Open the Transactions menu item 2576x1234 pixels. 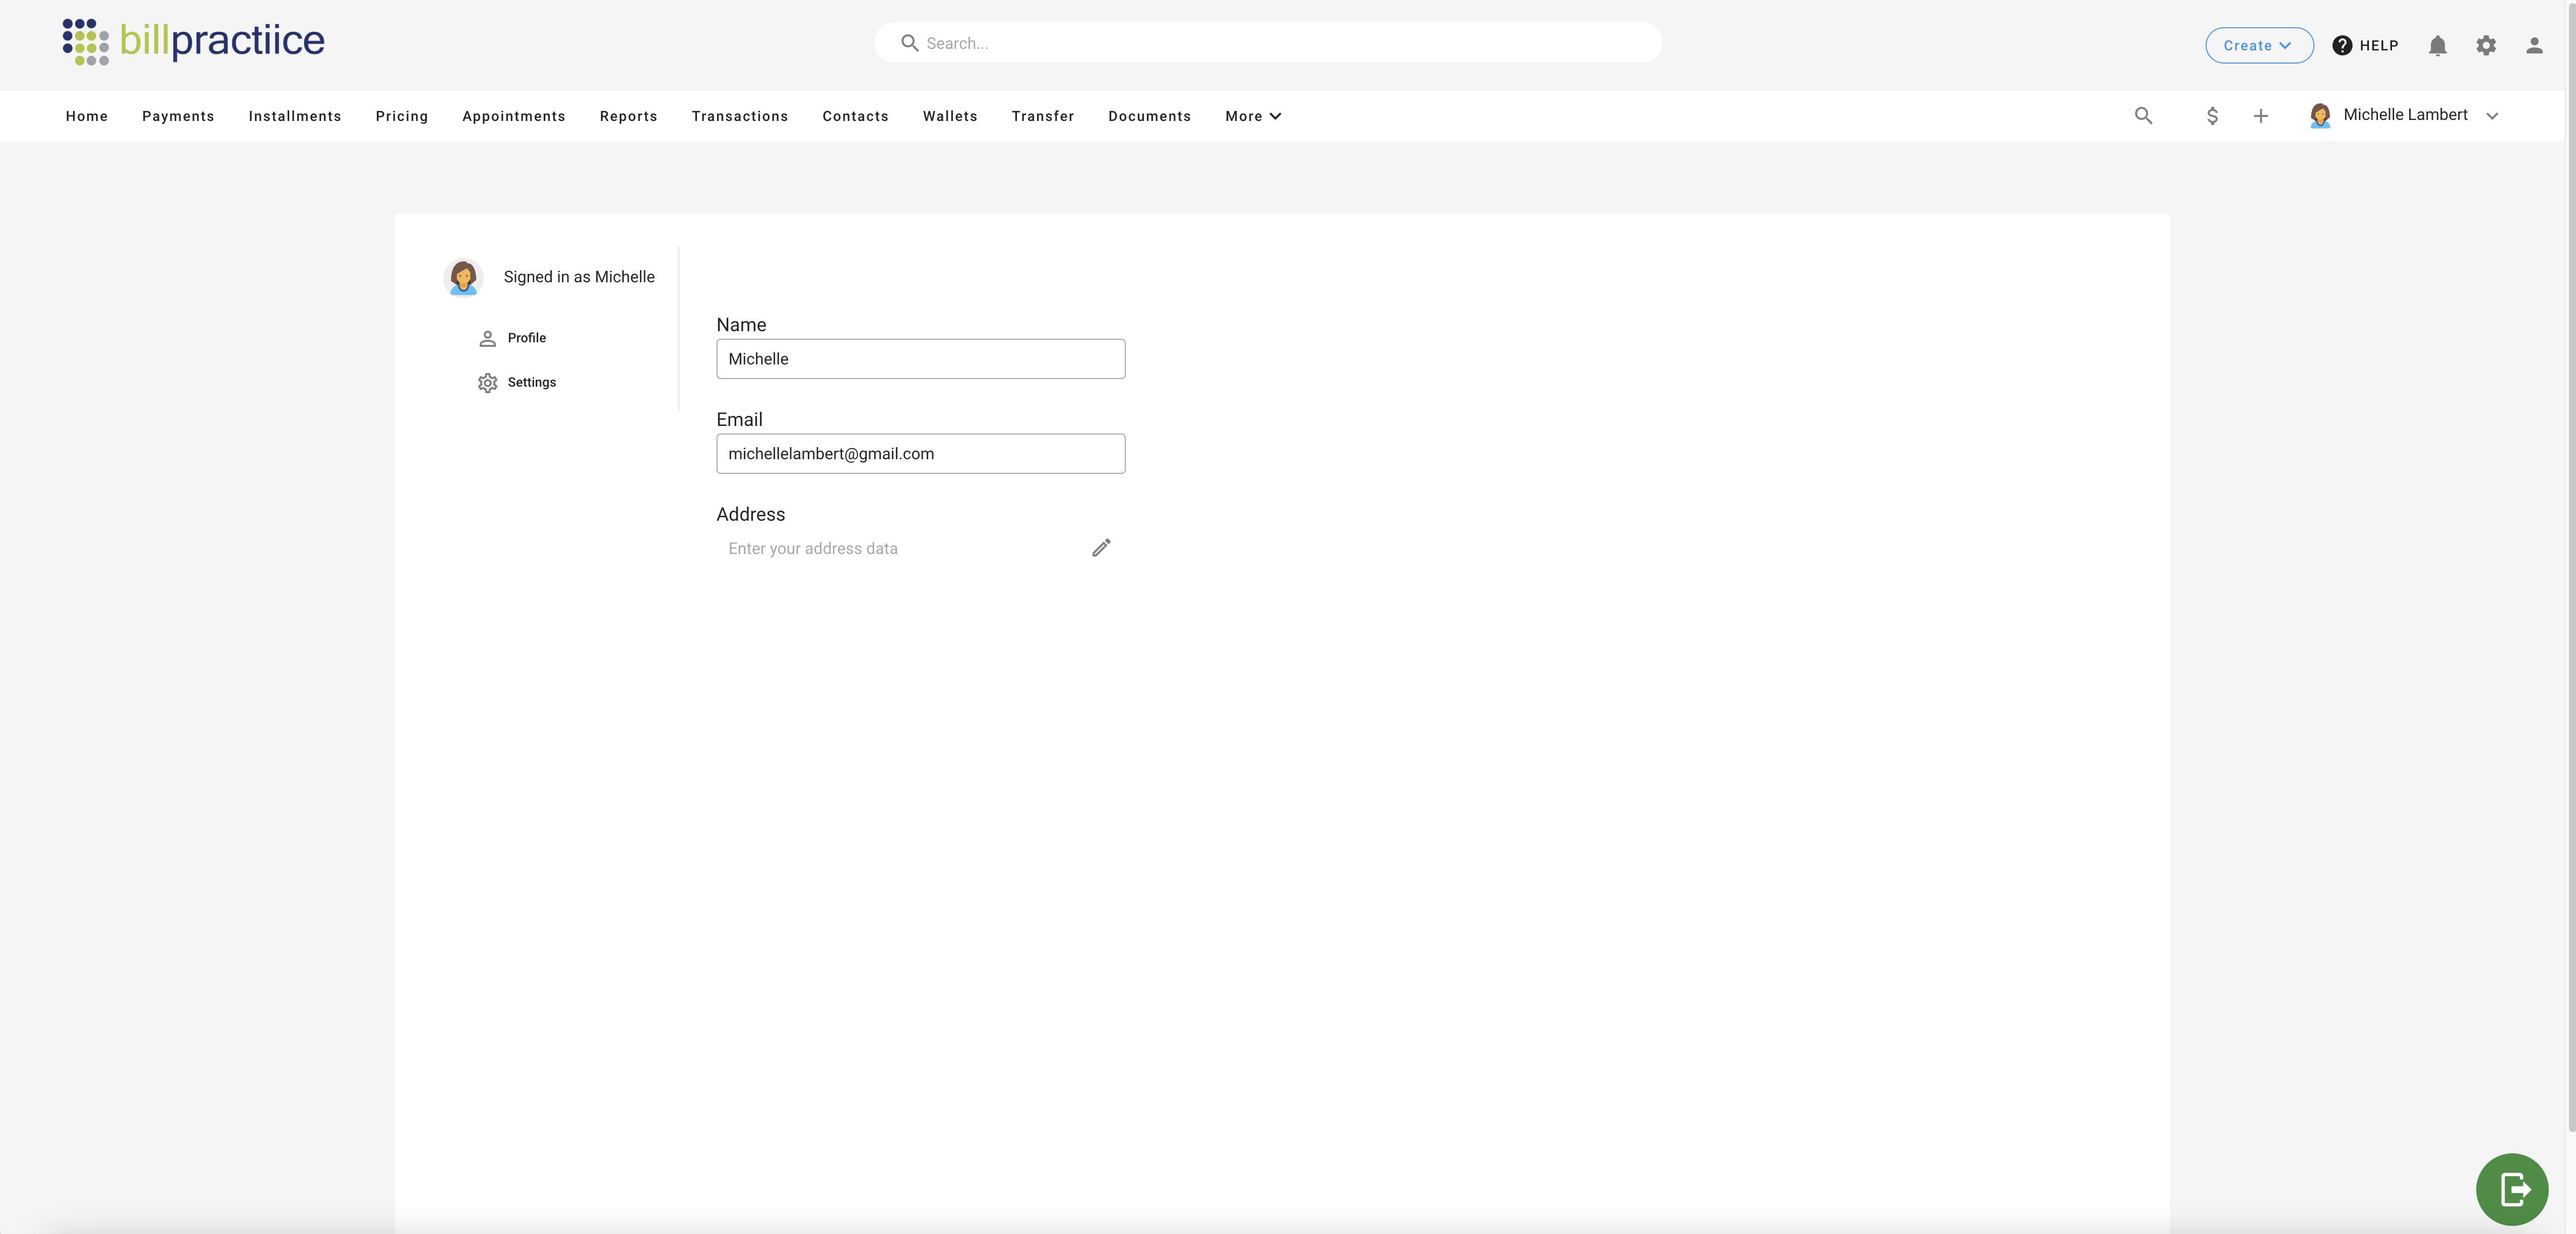tap(739, 116)
